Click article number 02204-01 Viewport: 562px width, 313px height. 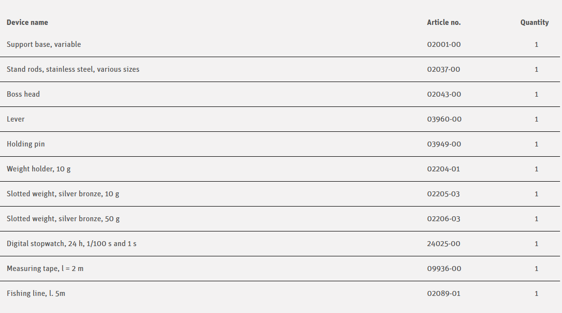tap(443, 169)
